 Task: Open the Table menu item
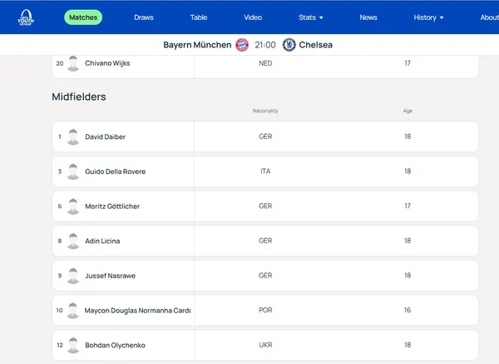click(x=199, y=17)
